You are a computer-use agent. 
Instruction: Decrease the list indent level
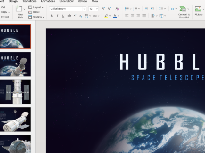[147, 9]
